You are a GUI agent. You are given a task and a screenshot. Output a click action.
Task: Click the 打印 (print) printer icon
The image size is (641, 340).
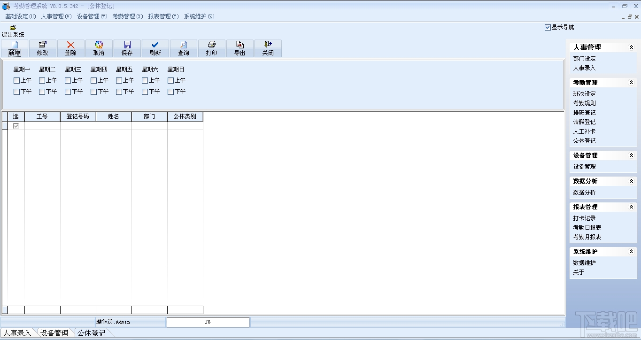click(x=212, y=45)
